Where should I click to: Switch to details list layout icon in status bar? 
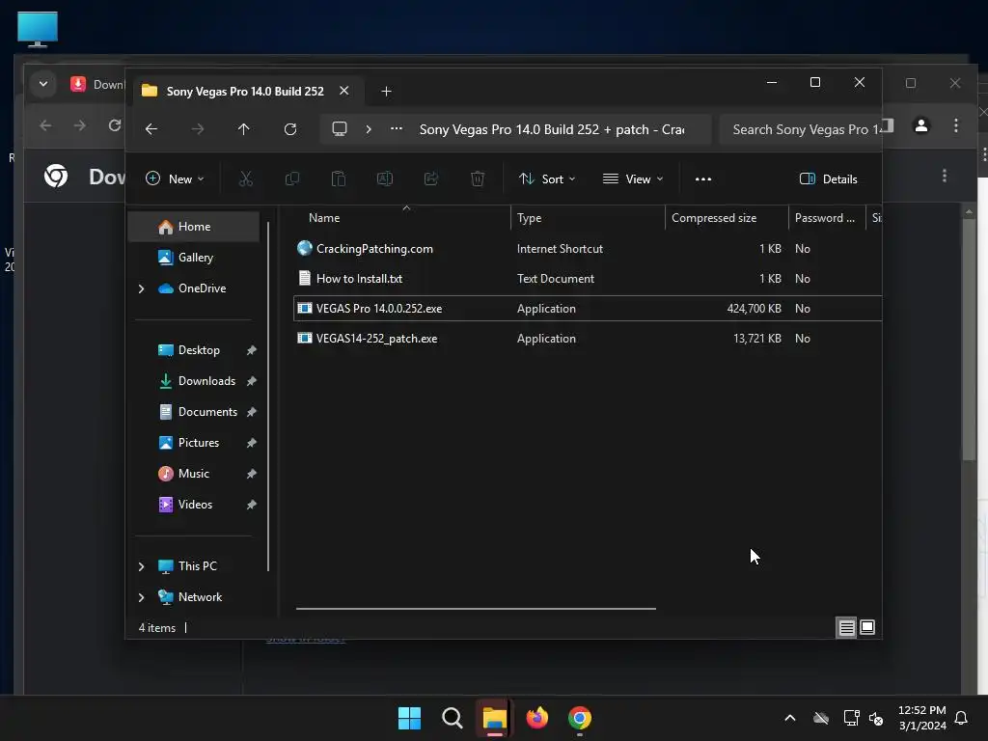pyautogui.click(x=846, y=627)
